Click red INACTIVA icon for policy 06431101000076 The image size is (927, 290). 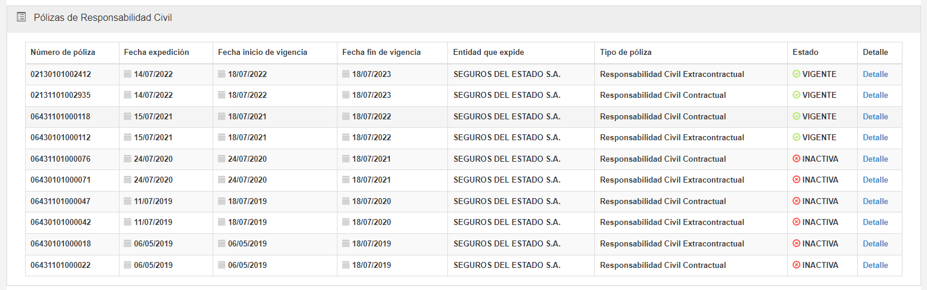click(796, 159)
